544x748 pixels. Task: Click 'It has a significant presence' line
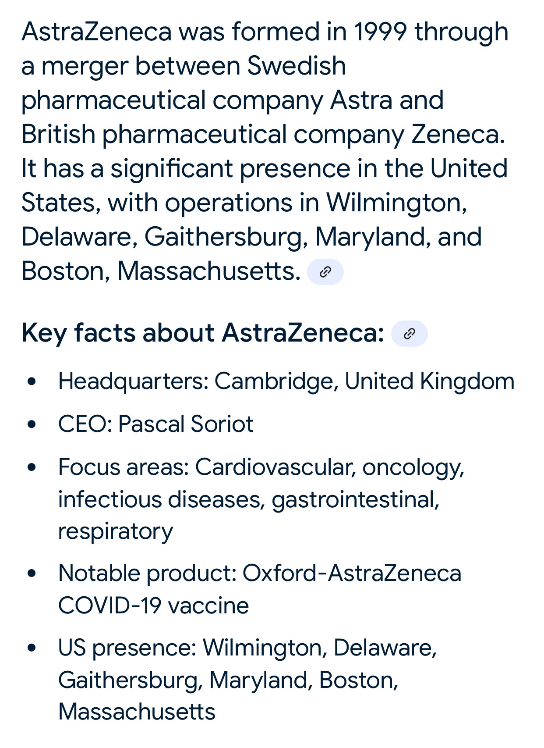pos(265,169)
